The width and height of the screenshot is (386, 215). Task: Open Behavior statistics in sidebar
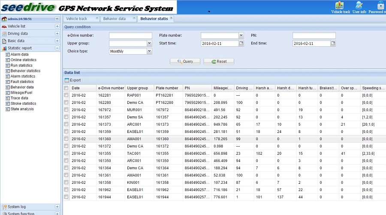click(25, 71)
